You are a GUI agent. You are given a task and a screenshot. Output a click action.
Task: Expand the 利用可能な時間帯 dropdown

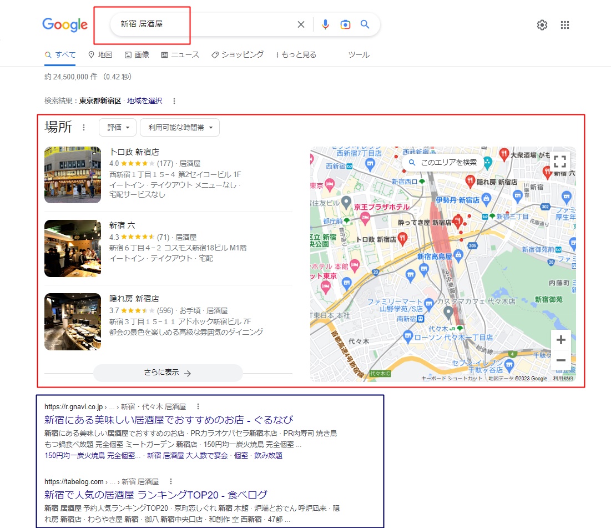(180, 128)
